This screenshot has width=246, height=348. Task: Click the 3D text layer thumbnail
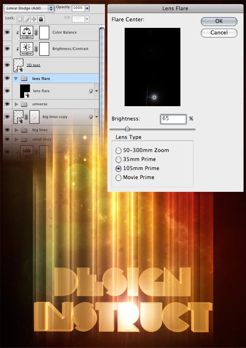[x=18, y=65]
